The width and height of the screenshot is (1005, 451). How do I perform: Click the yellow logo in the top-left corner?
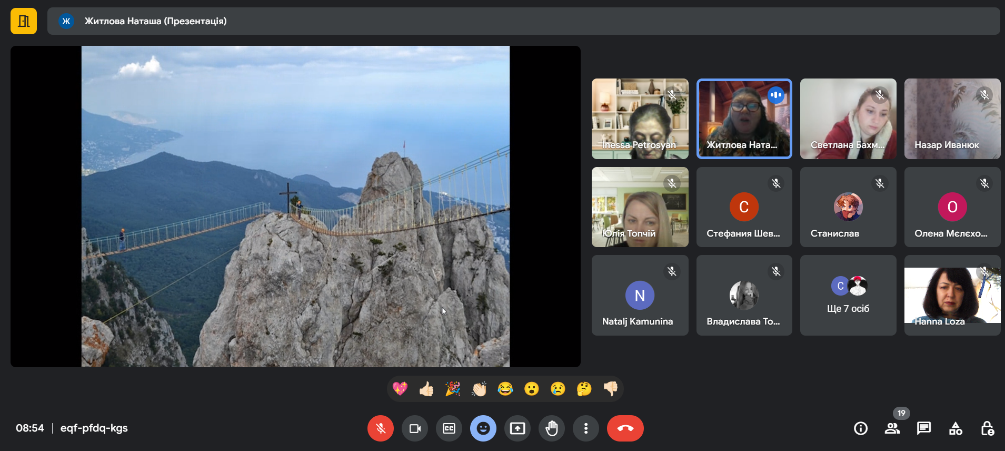[24, 21]
